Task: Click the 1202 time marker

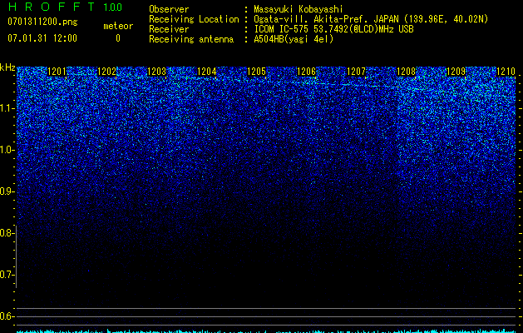Action: [x=106, y=72]
